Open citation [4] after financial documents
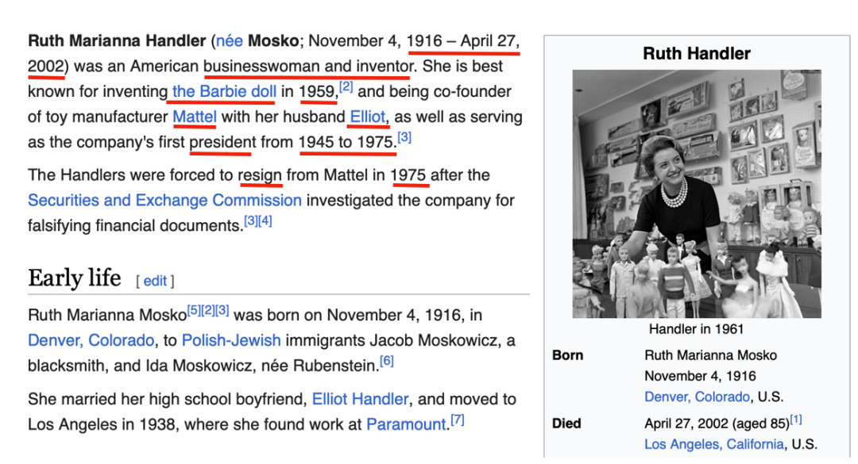The image size is (858, 464). click(x=265, y=220)
